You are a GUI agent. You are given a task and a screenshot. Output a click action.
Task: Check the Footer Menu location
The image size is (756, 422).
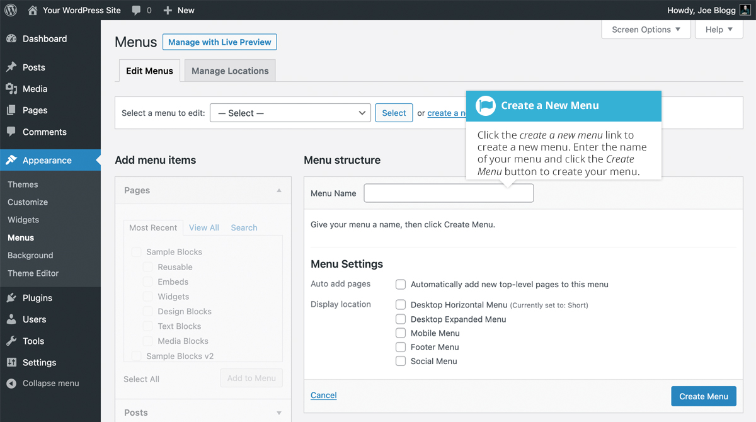click(x=401, y=347)
